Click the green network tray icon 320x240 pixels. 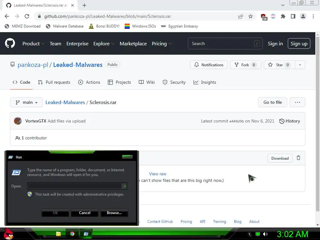258,234
